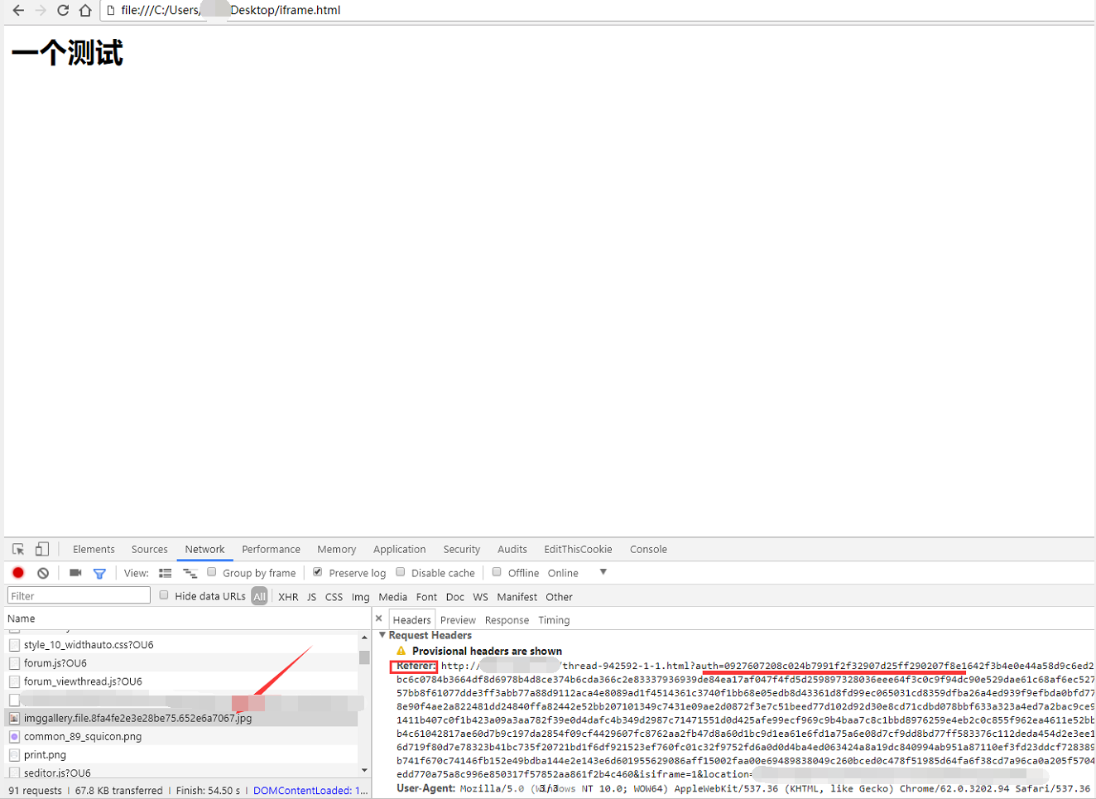This screenshot has height=799, width=1096.
Task: Filter requests by JS type
Action: coord(311,597)
